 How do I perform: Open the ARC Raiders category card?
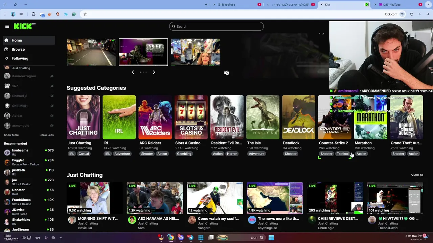[155, 117]
